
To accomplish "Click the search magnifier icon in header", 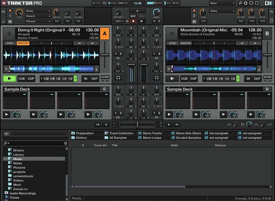I will click(241, 3).
